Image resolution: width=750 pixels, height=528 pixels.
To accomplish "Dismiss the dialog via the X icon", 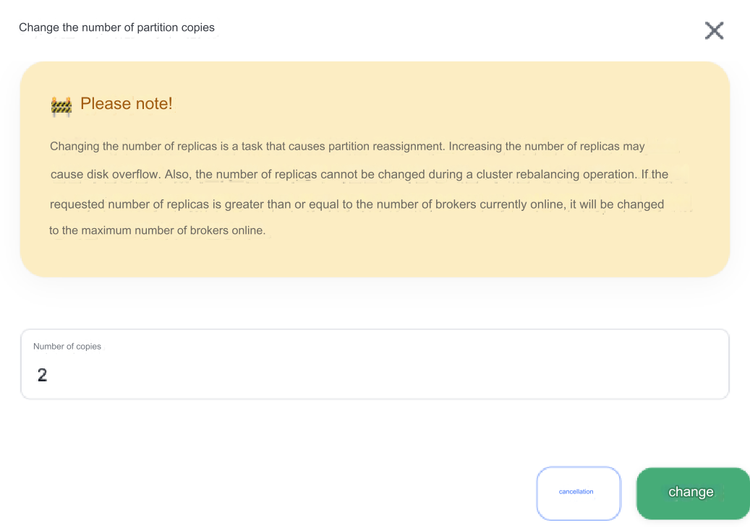I will coord(714,30).
